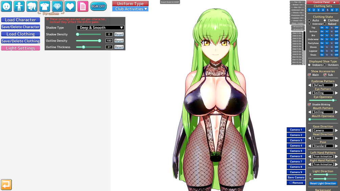Viewport: 340px width, 191px height.
Task: Next Eye Pattern arrow
Action: click(x=336, y=93)
